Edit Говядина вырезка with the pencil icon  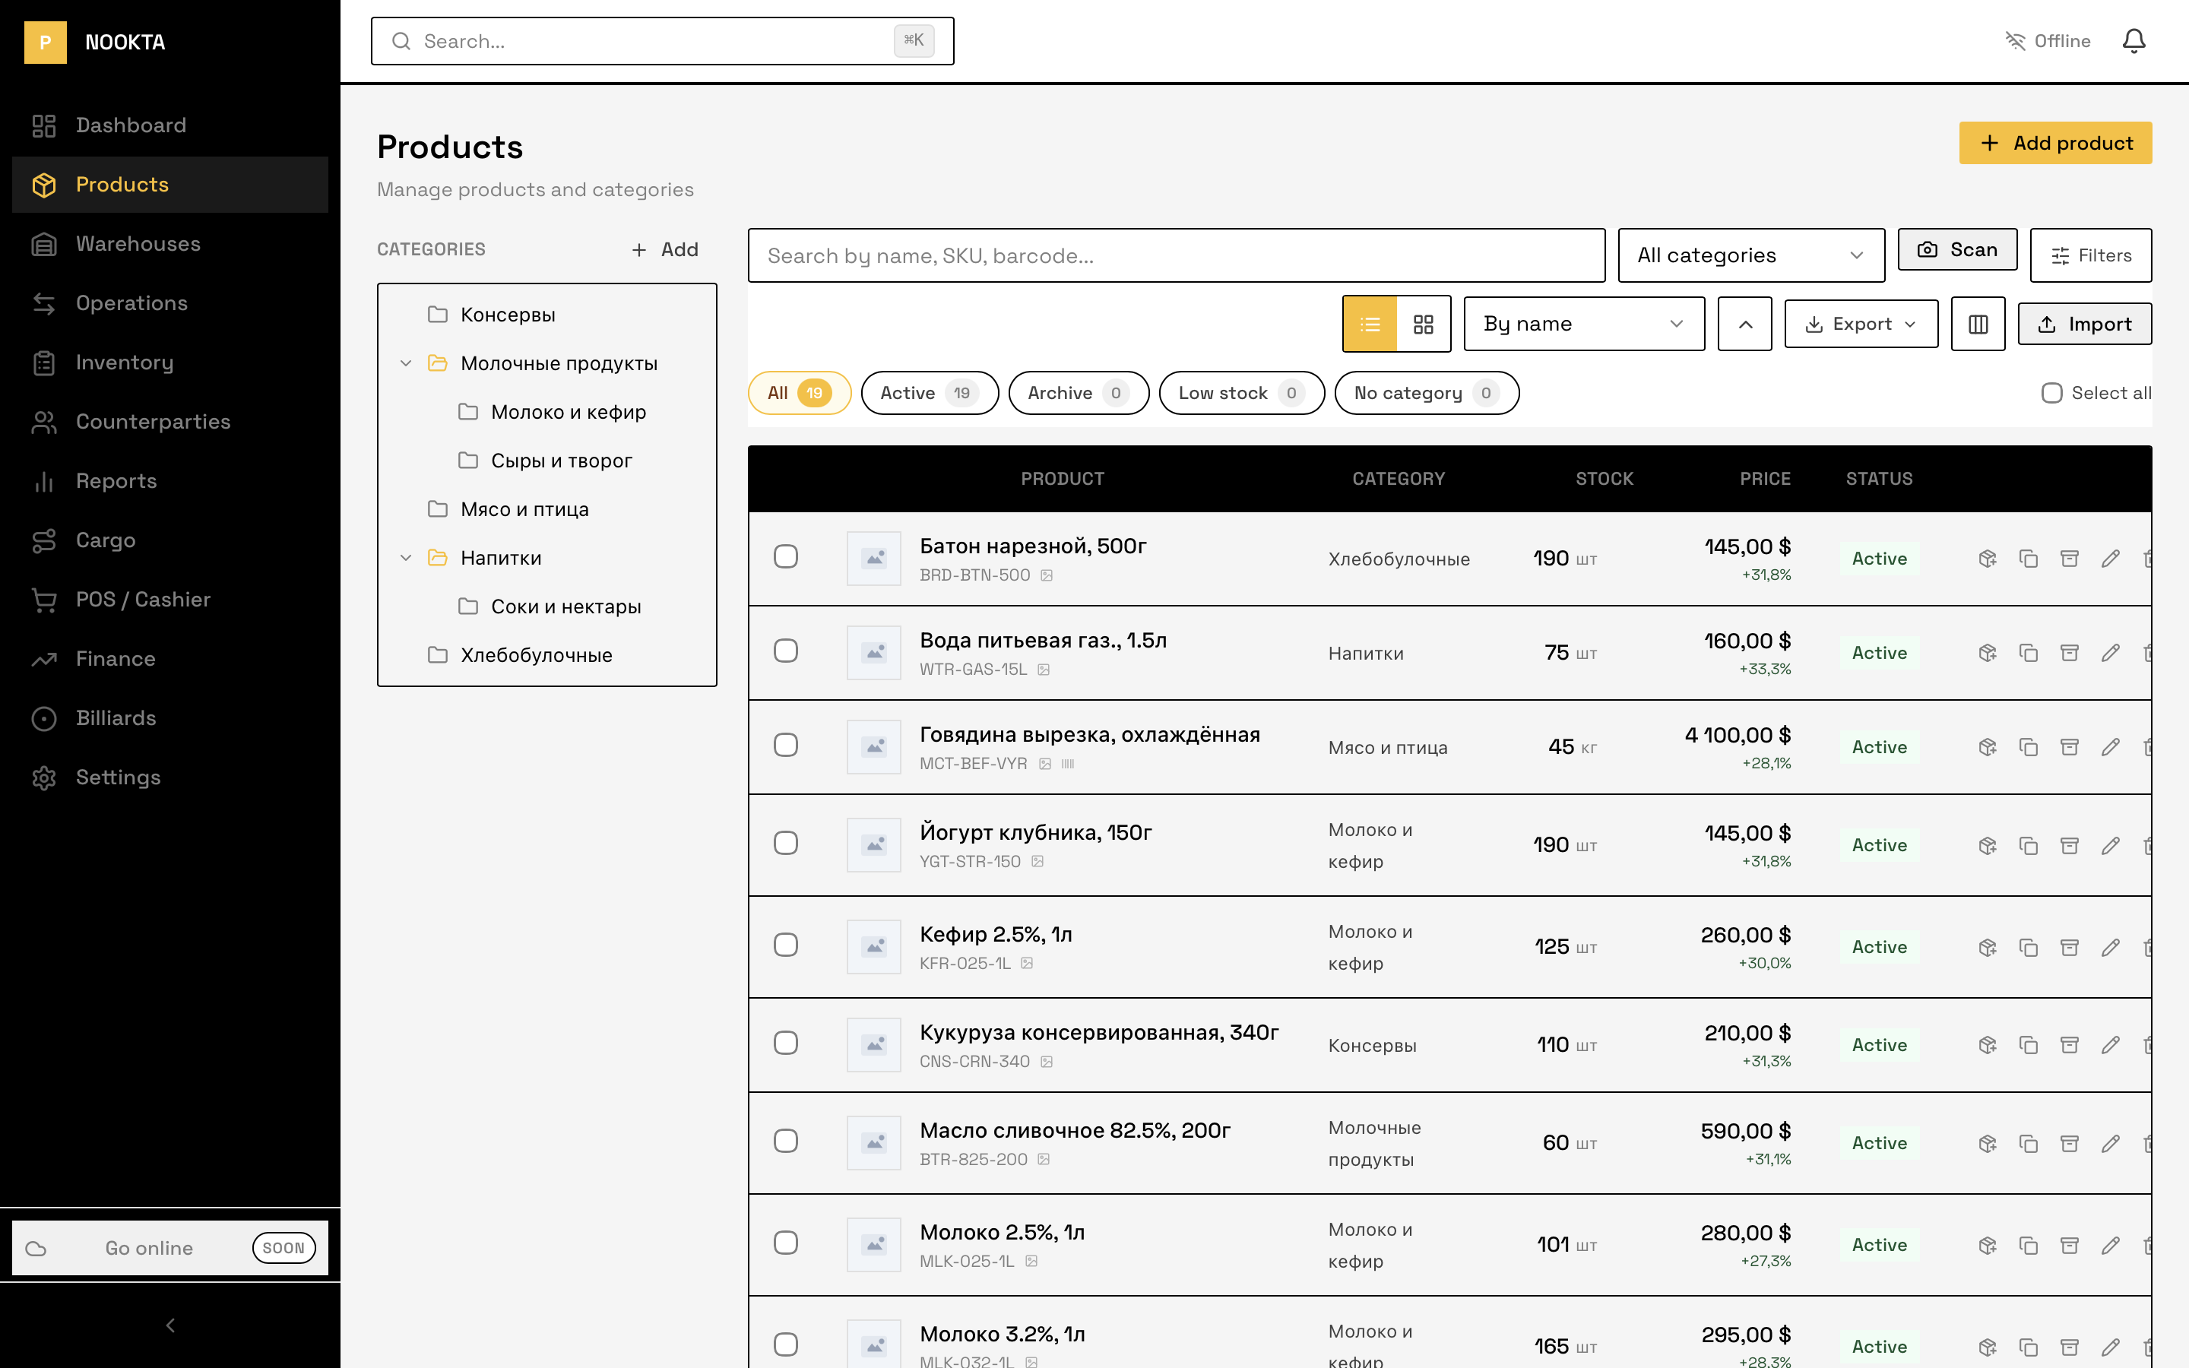[x=2110, y=746]
